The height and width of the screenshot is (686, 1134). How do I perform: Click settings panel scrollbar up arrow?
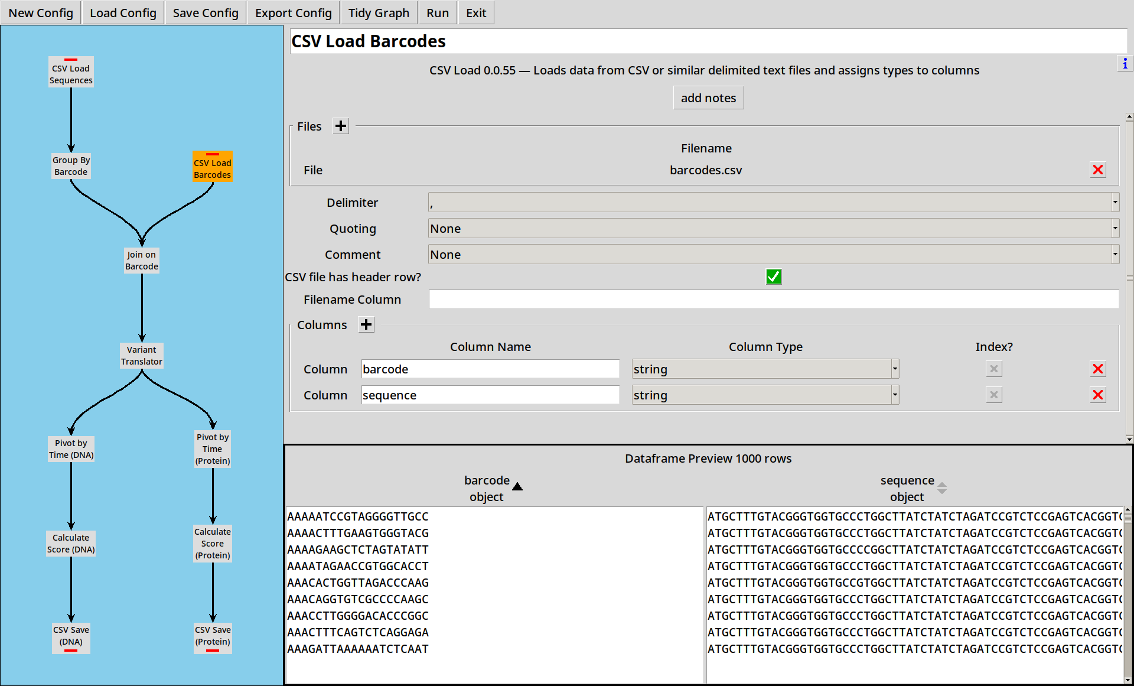[x=1129, y=117]
